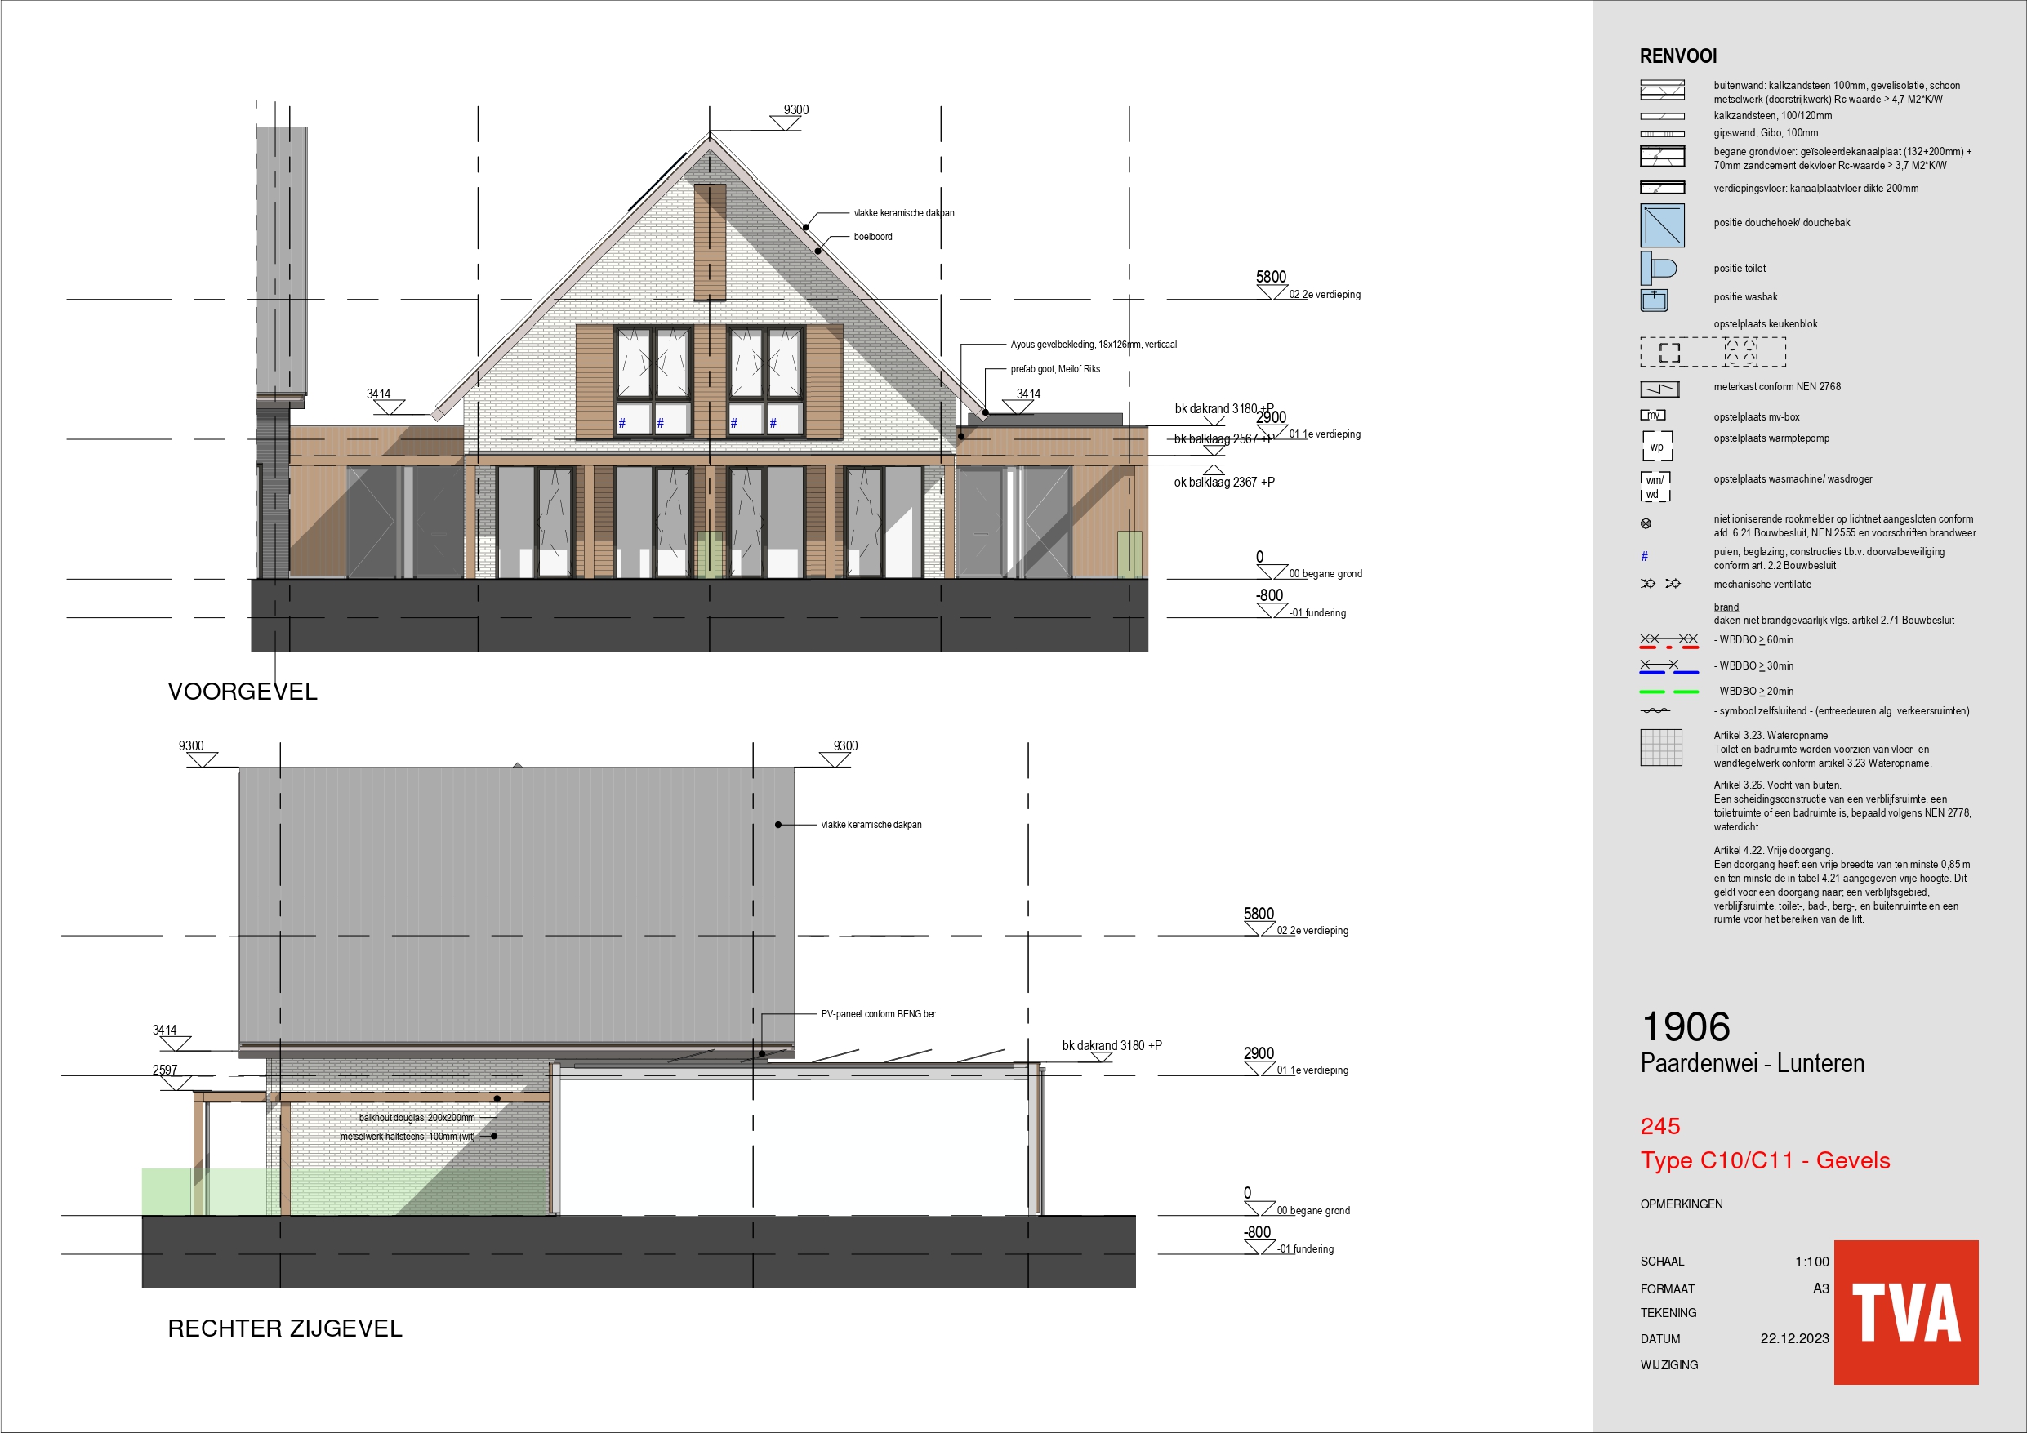This screenshot has width=2027, height=1433.
Task: Click the 'Type C10/C11 - Gevels' red title
Action: (1764, 1160)
